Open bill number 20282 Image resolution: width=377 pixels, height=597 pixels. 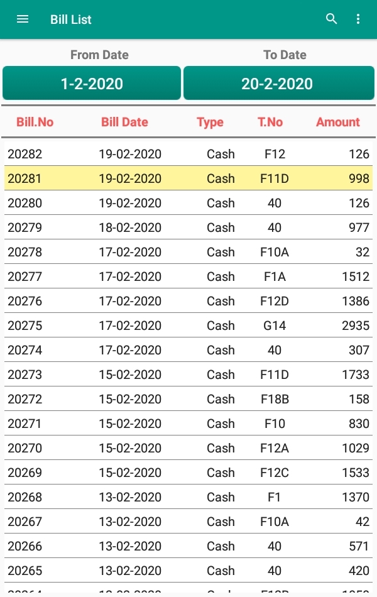[188, 154]
